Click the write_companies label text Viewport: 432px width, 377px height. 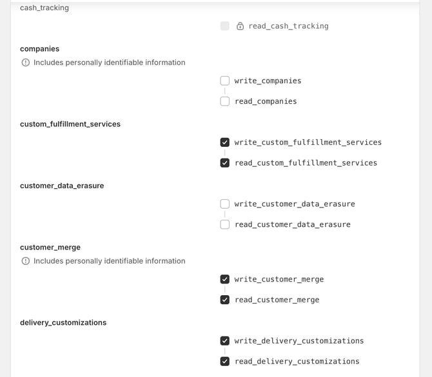click(268, 81)
